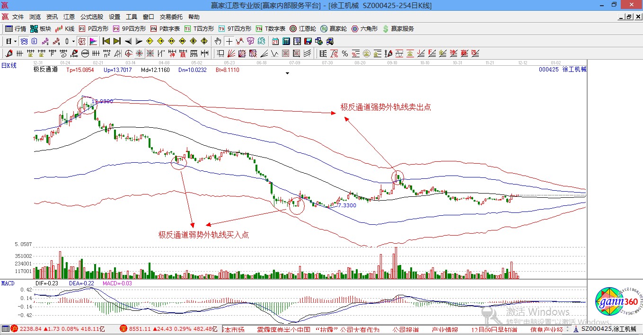
Task: Select the hand pan tool icon
Action: coord(218,41)
